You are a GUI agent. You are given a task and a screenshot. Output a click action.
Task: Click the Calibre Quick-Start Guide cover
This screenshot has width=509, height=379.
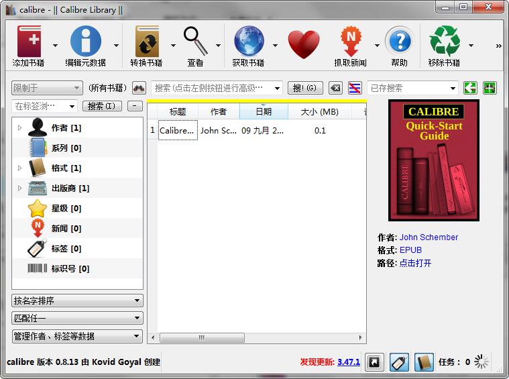point(434,160)
